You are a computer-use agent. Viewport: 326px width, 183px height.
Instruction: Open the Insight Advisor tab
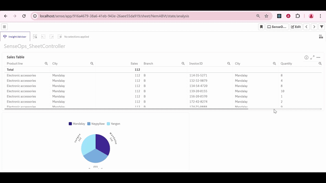[15, 37]
